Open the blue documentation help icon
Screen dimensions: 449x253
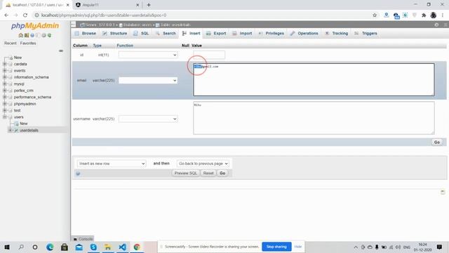click(x=32, y=35)
